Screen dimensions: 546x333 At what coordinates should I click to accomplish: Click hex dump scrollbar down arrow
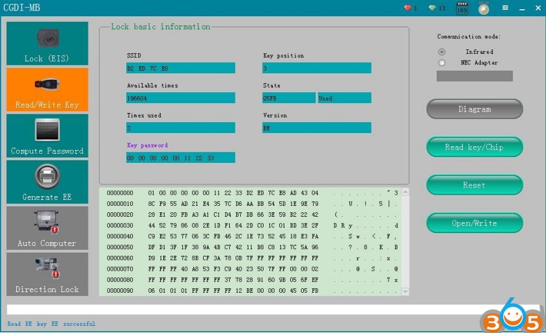point(405,292)
